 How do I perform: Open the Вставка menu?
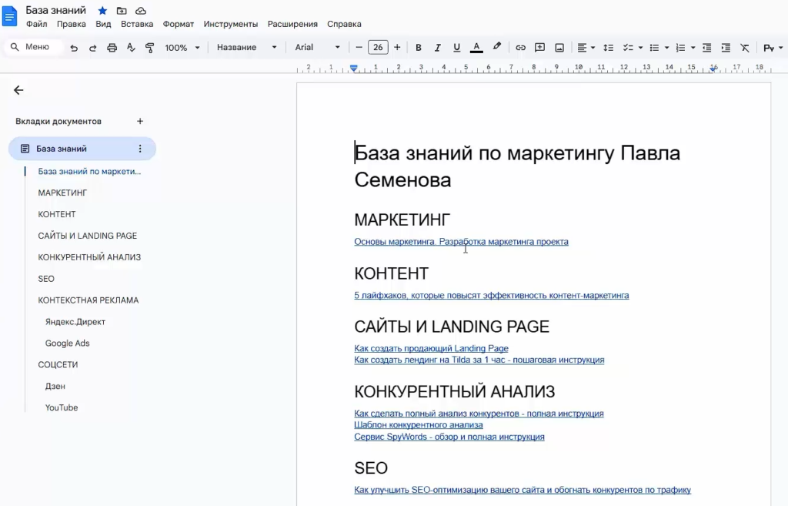click(x=137, y=24)
